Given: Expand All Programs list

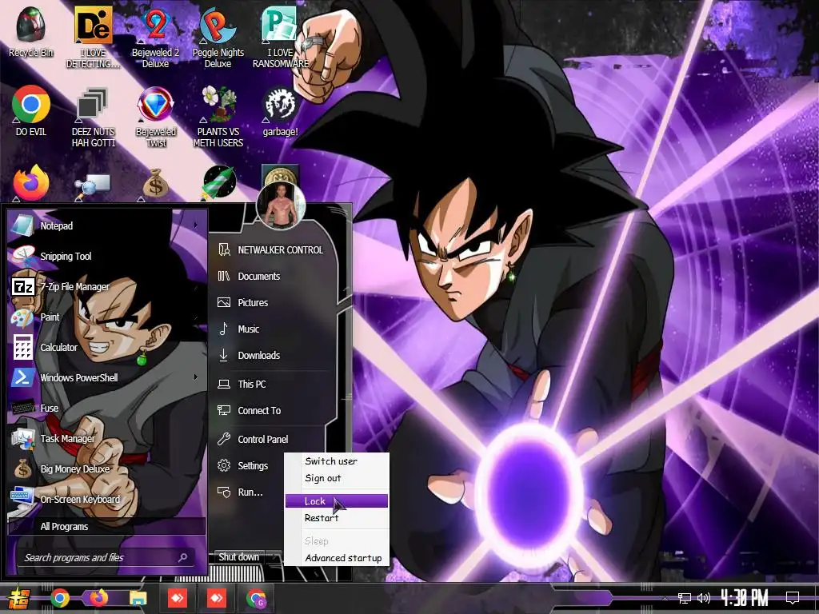Looking at the screenshot, I should click(107, 526).
